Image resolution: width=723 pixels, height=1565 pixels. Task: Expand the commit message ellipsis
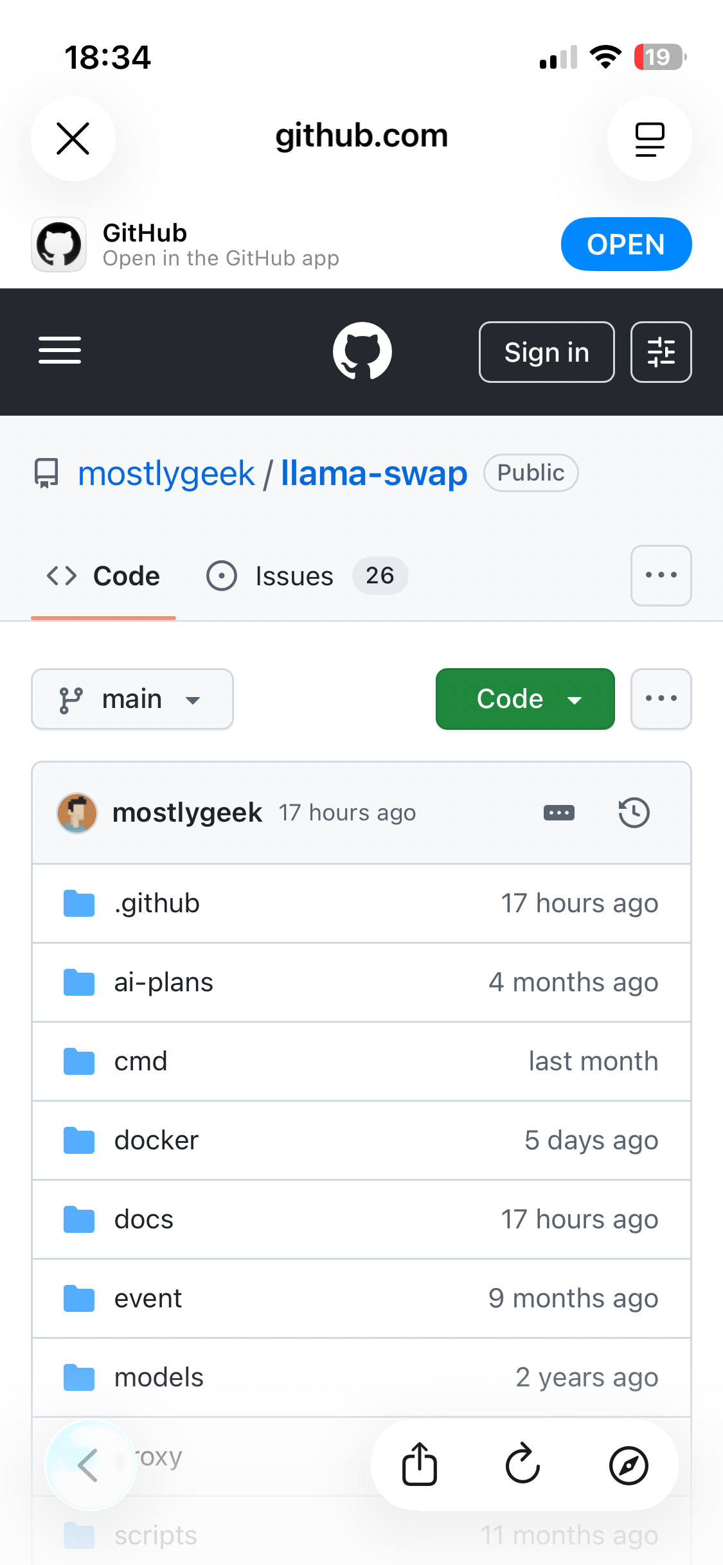click(x=559, y=813)
